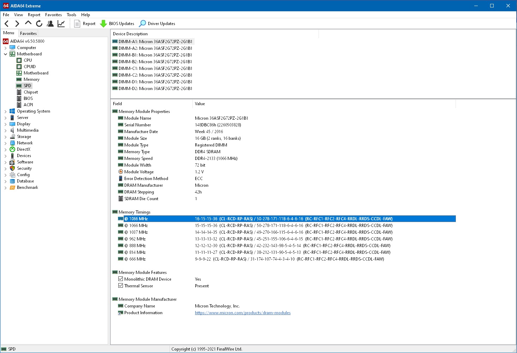517x353 pixels.
Task: Click the Security shield icon
Action: tap(12, 168)
